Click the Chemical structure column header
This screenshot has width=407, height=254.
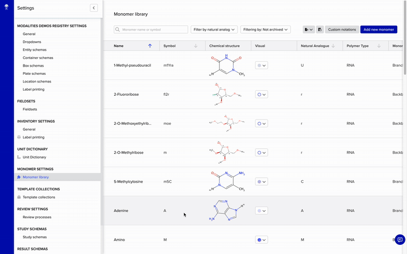pyautogui.click(x=224, y=46)
